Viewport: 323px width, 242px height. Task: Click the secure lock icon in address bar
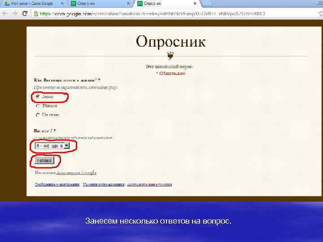pos(36,13)
